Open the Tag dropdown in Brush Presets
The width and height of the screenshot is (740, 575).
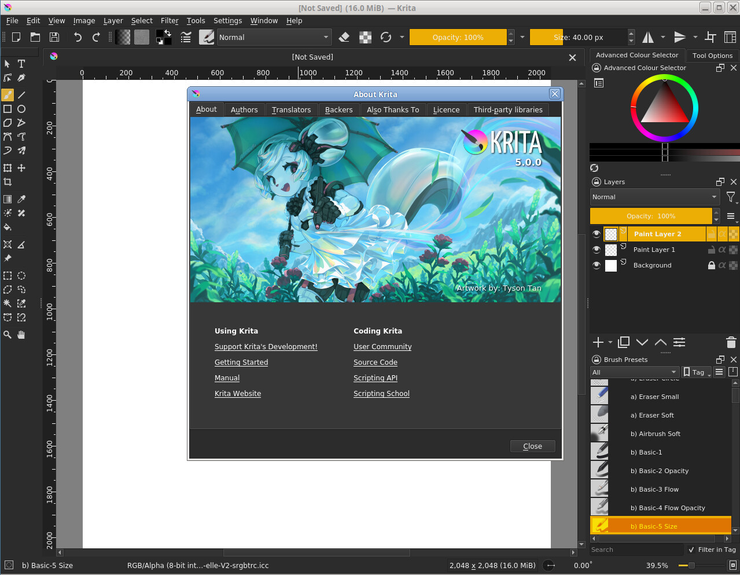(x=697, y=372)
